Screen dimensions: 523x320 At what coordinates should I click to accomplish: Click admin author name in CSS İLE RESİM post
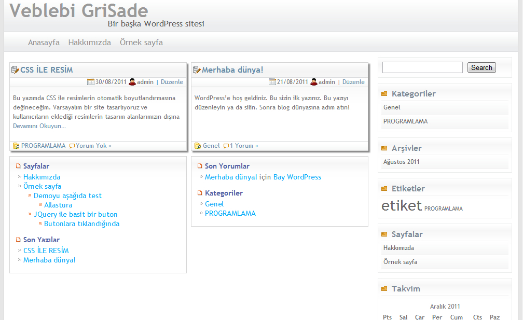tap(145, 81)
